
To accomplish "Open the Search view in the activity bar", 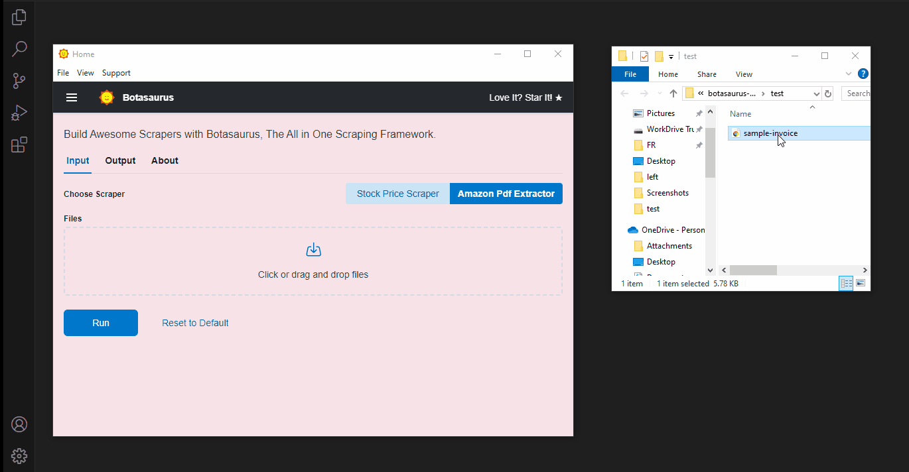I will tap(19, 48).
